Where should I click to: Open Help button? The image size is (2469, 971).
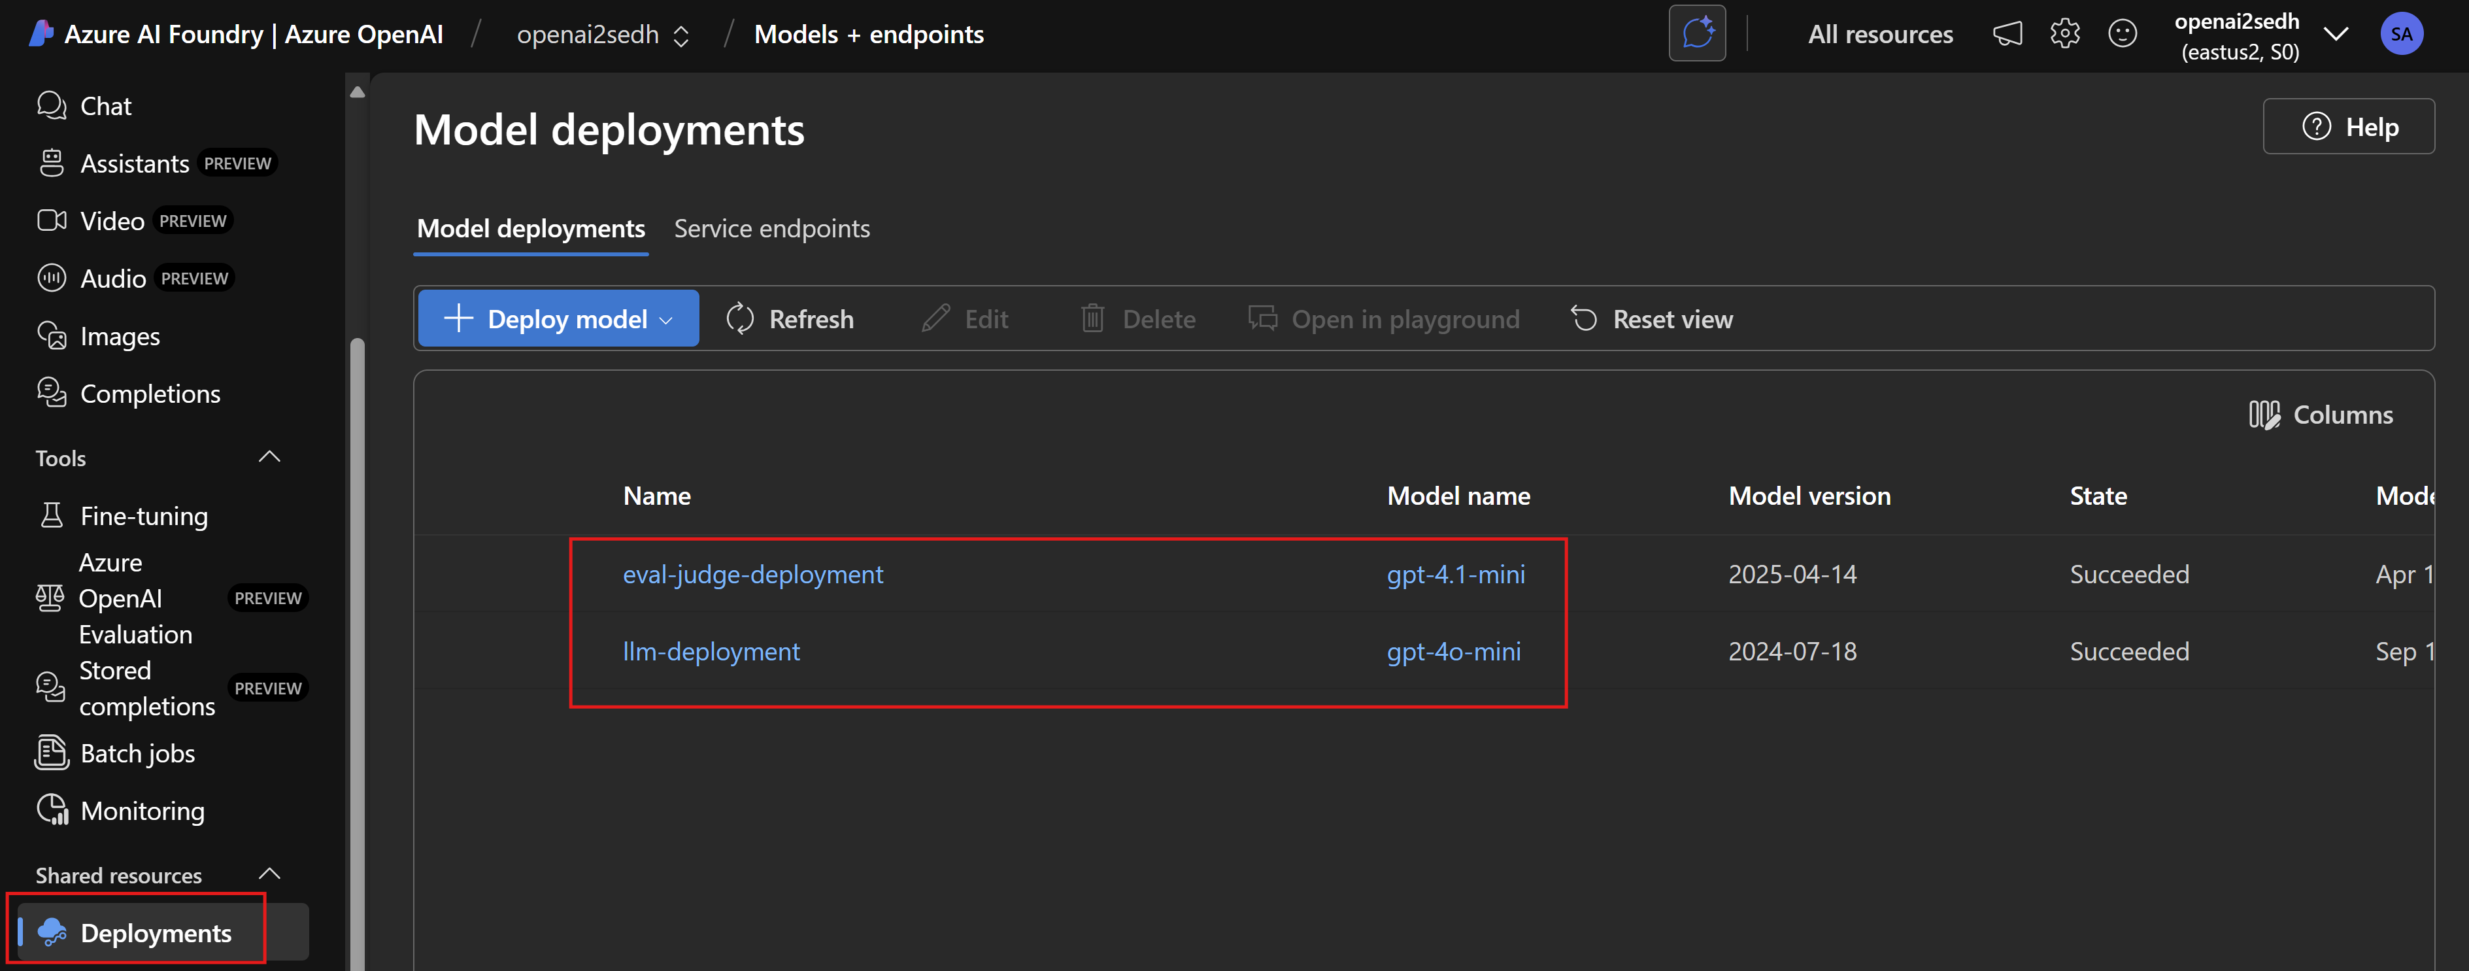pyautogui.click(x=2348, y=127)
